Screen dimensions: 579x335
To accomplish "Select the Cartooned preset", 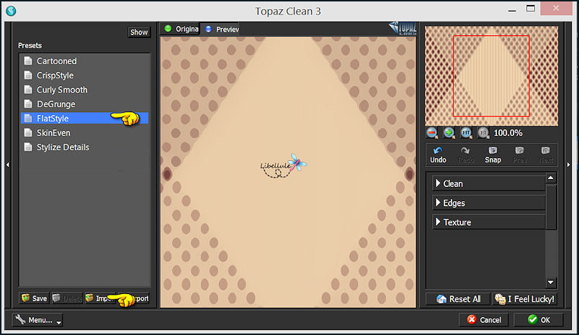I will pyautogui.click(x=84, y=61).
